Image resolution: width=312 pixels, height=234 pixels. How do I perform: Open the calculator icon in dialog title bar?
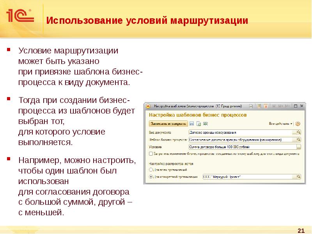point(259,105)
